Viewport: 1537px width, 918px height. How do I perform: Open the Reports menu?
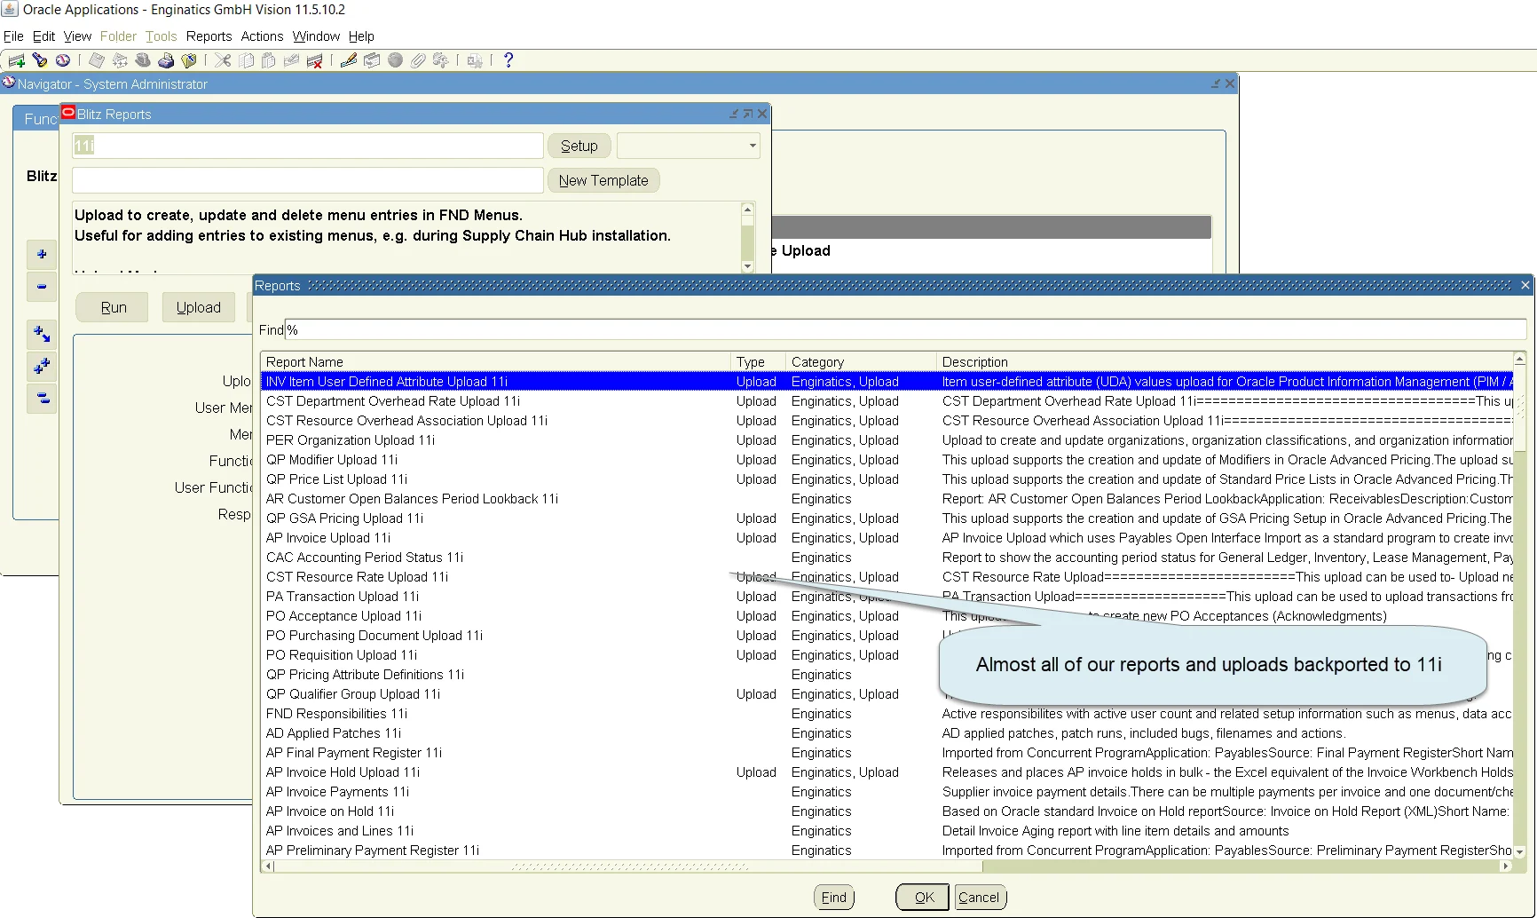coord(209,36)
